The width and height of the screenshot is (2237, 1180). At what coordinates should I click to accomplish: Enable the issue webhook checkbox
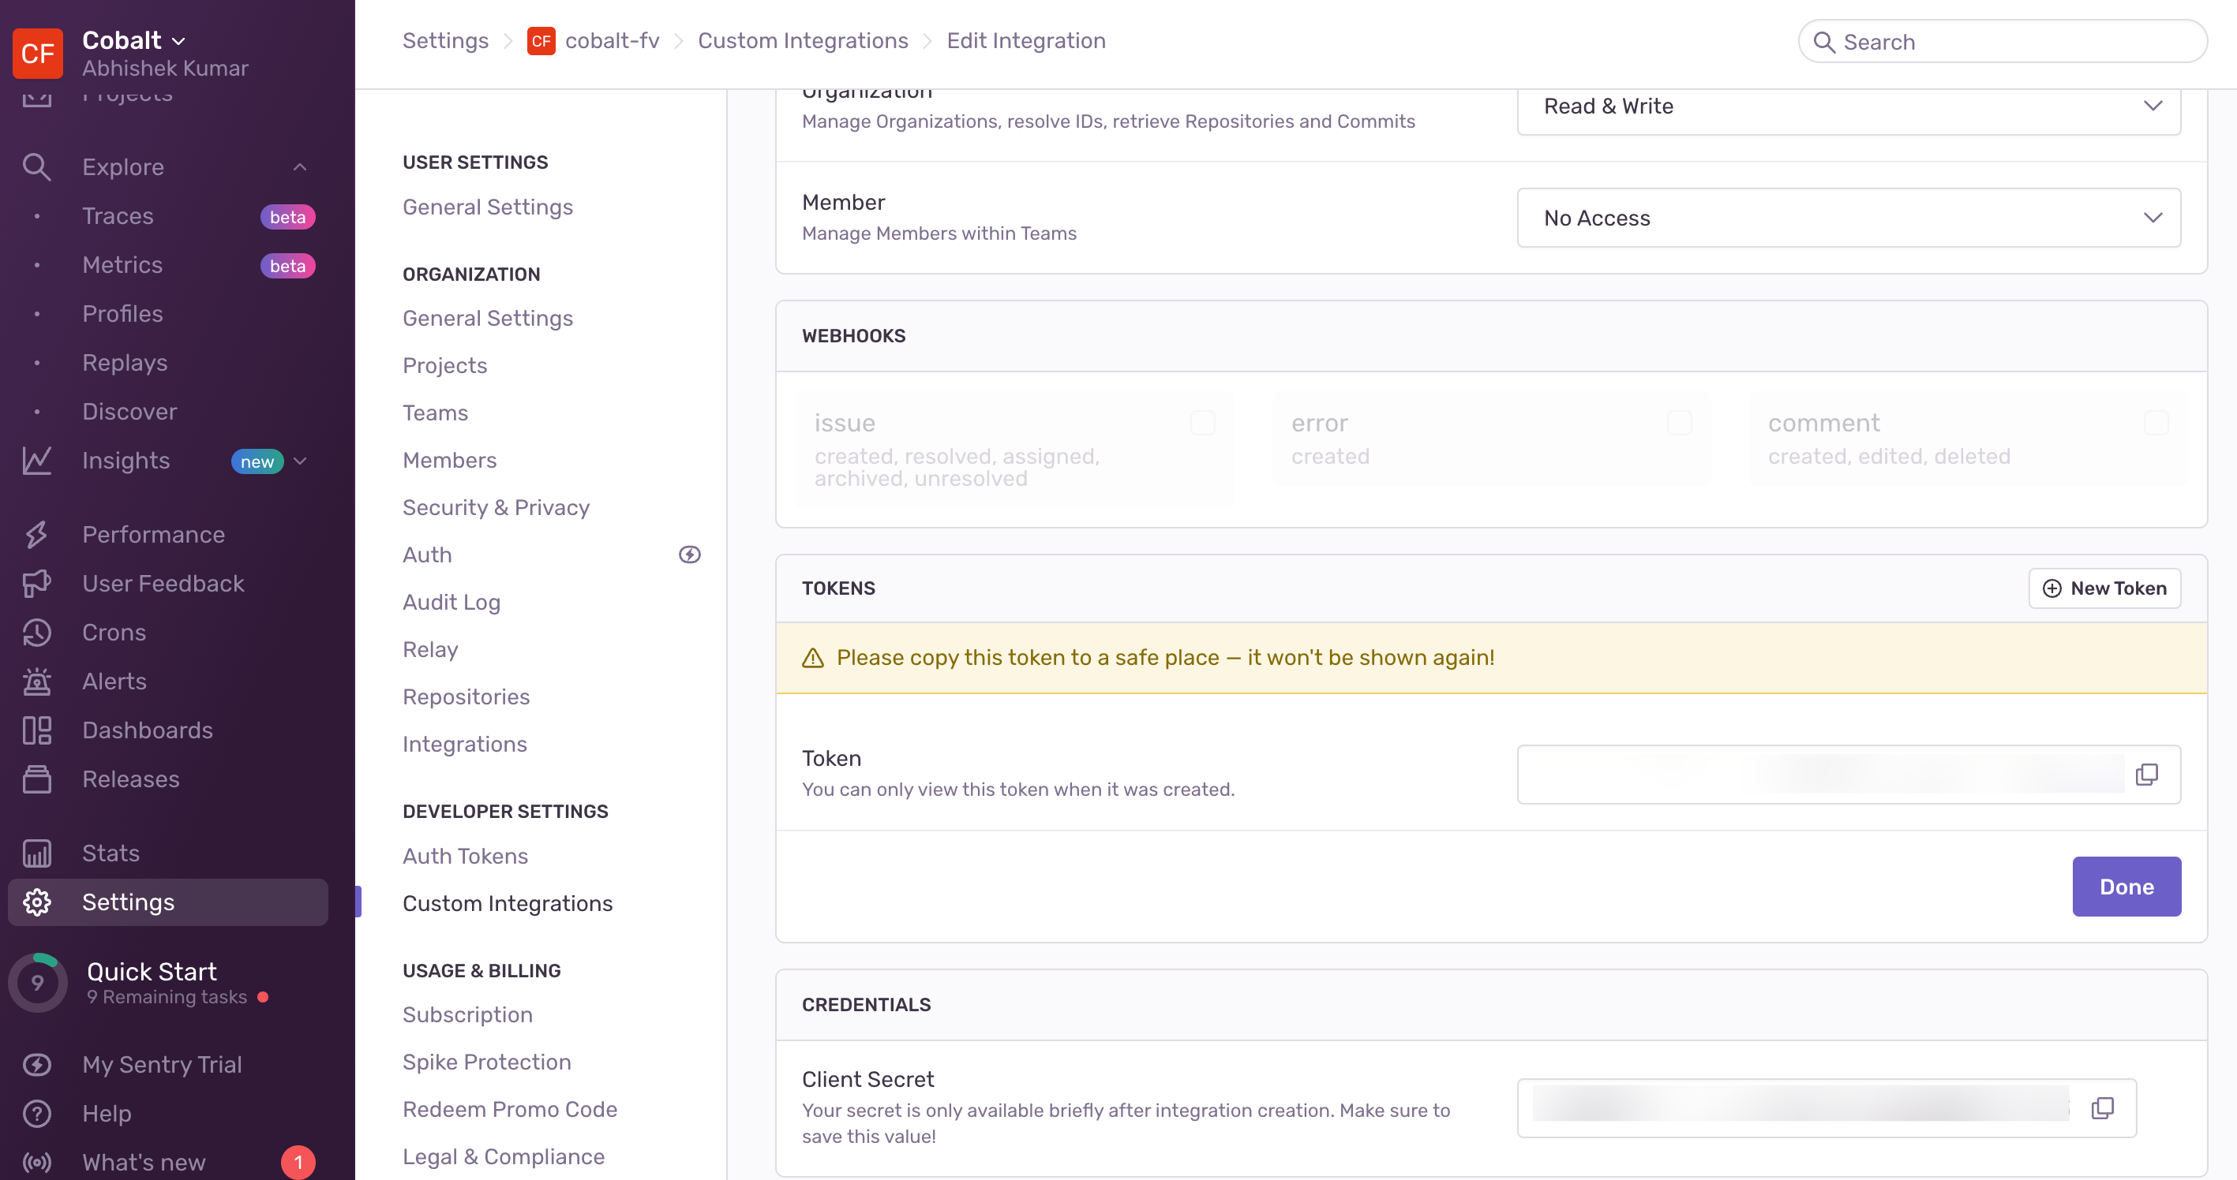coord(1203,423)
